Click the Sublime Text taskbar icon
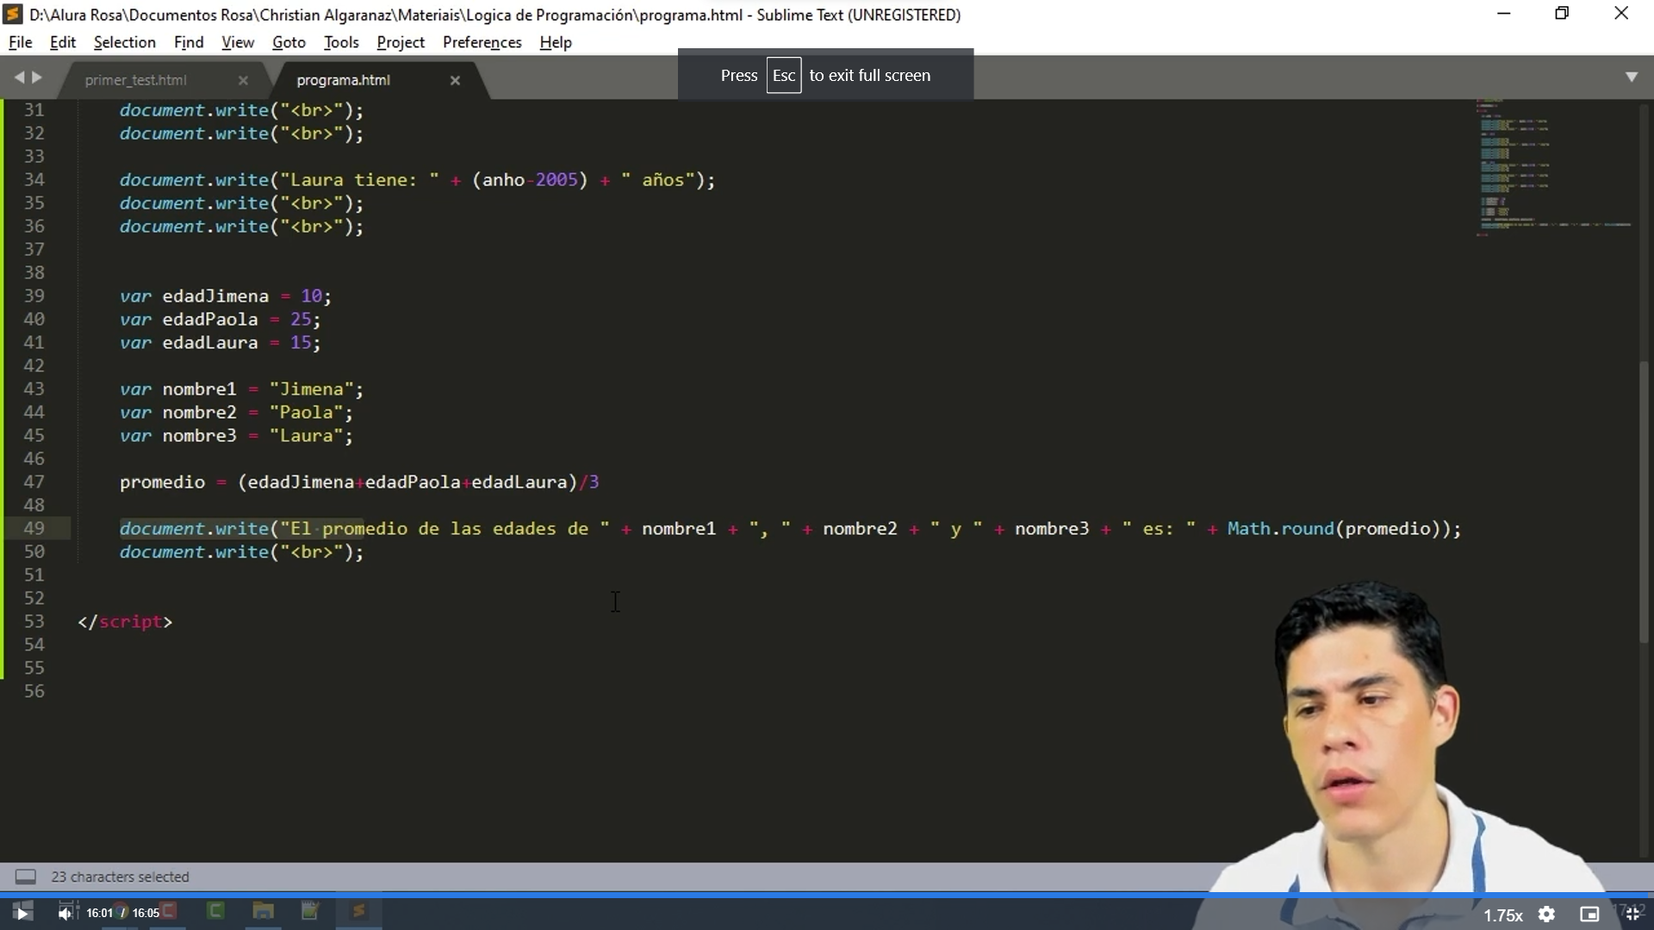Screen dimensions: 1654x930 358,911
